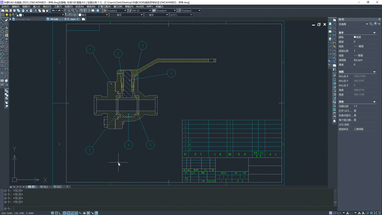Screen dimensions: 382x215
Task: Click the 颜色 随层 color swatch in properties
Action: [x=354, y=37]
